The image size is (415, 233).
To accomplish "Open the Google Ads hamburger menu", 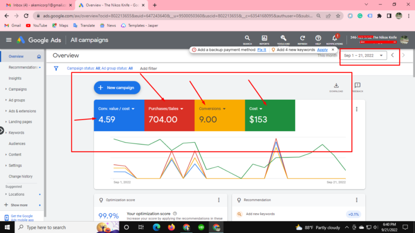I will 9,40.
